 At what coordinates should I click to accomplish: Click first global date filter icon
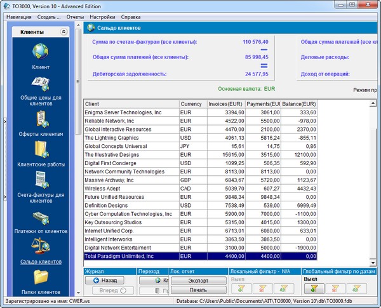315,288
